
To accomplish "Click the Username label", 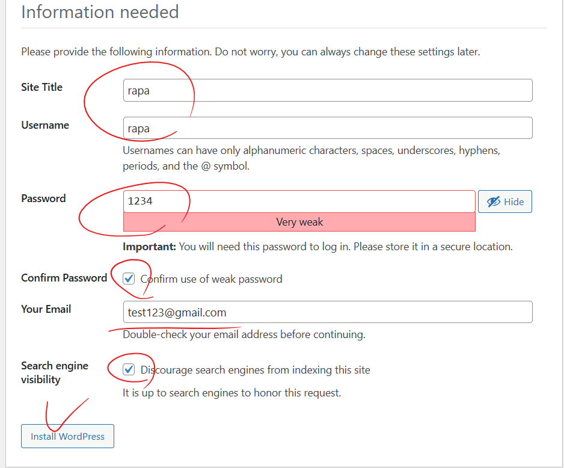I will point(45,125).
